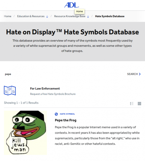The height and width of the screenshot is (161, 145).
Task: Click the chevron arrow next to SEARCH
Action: 140,74
